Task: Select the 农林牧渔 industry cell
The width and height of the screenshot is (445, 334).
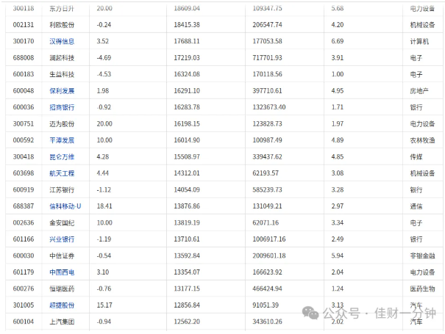Action: 422,140
